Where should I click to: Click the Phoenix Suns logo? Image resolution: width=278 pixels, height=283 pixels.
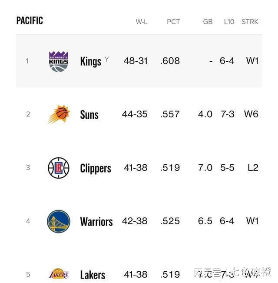[x=59, y=114]
